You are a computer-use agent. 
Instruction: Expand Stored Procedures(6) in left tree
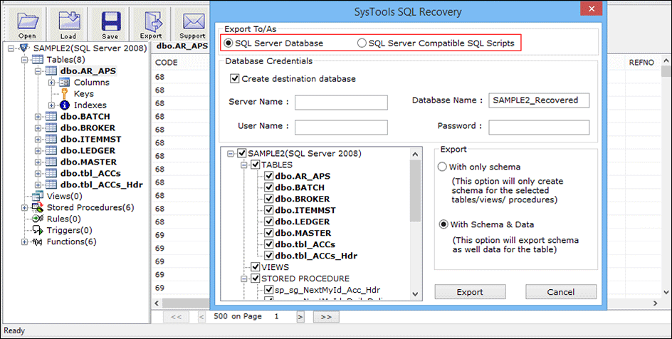[x=24, y=207]
